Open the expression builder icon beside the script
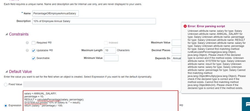Viewport: 250px width, 111px height. click(x=181, y=105)
